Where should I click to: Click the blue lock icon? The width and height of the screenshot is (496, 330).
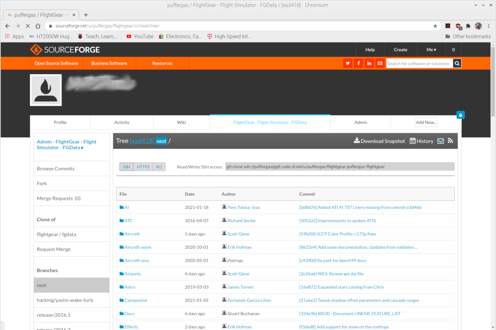(x=460, y=115)
